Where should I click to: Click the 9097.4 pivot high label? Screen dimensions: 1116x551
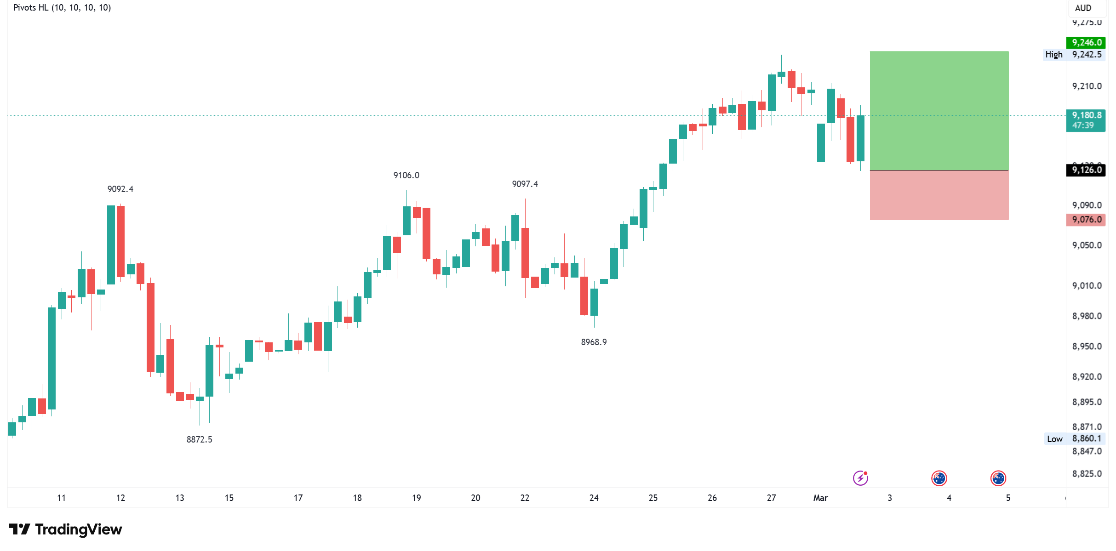pyautogui.click(x=525, y=184)
